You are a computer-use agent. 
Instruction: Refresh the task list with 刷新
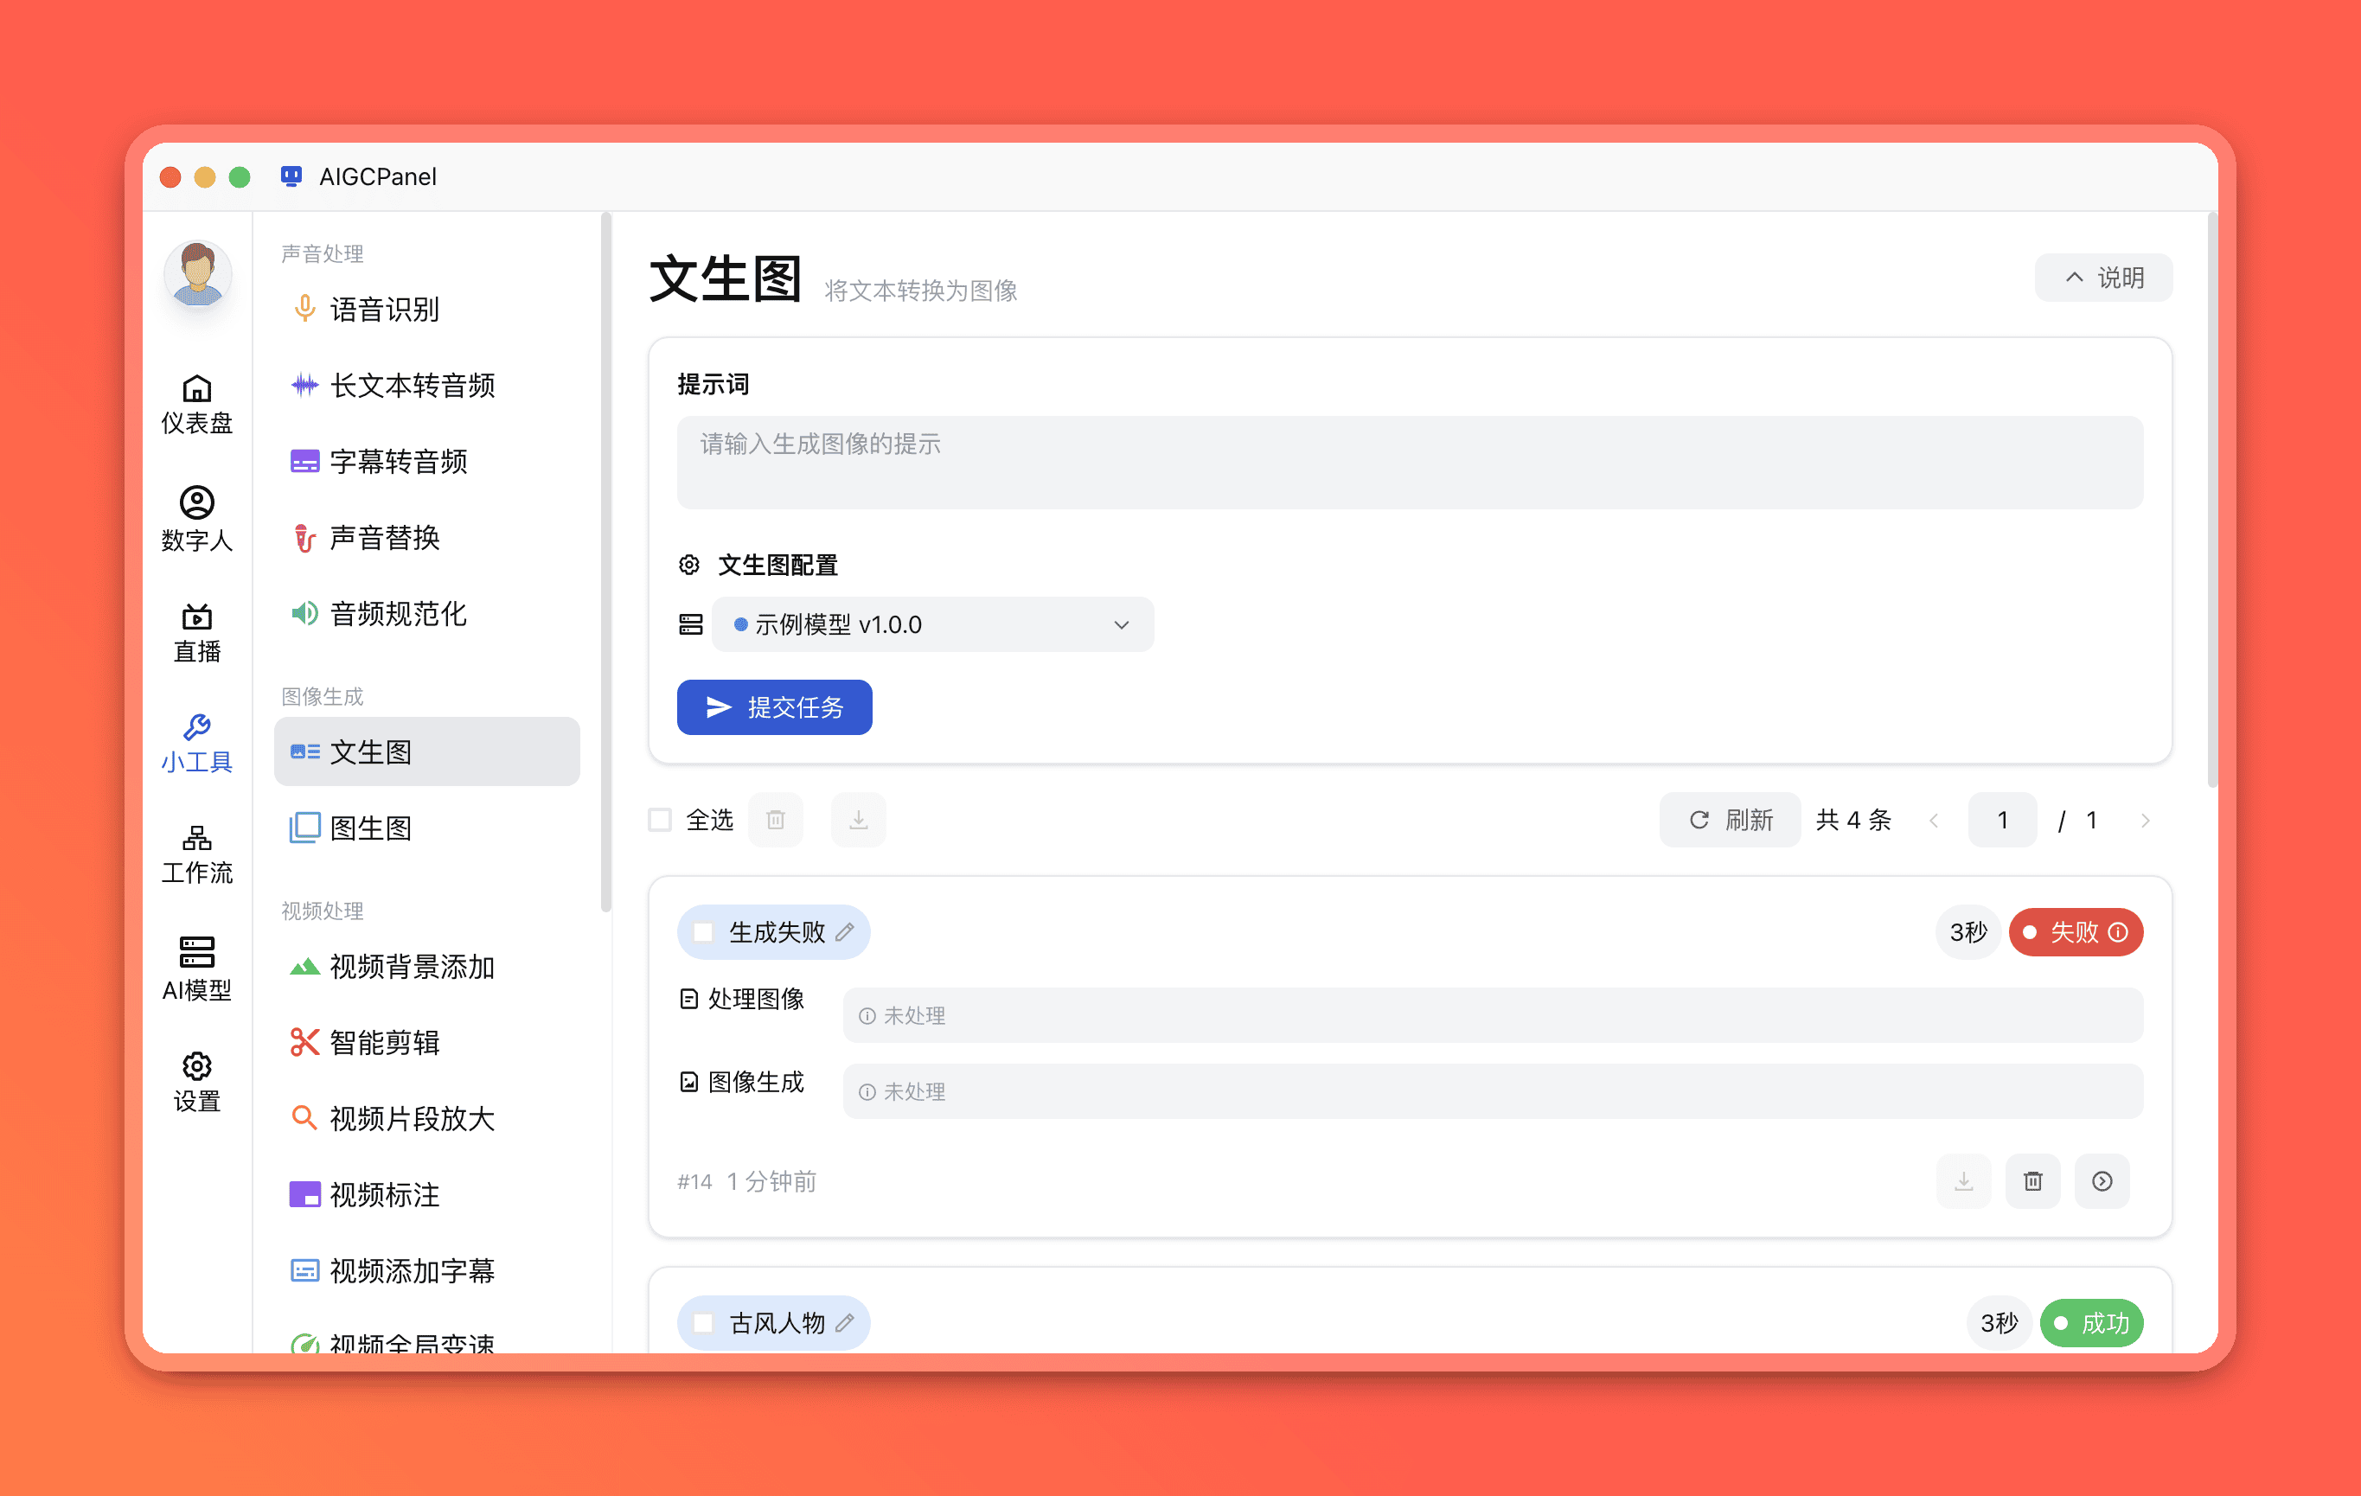(1730, 820)
